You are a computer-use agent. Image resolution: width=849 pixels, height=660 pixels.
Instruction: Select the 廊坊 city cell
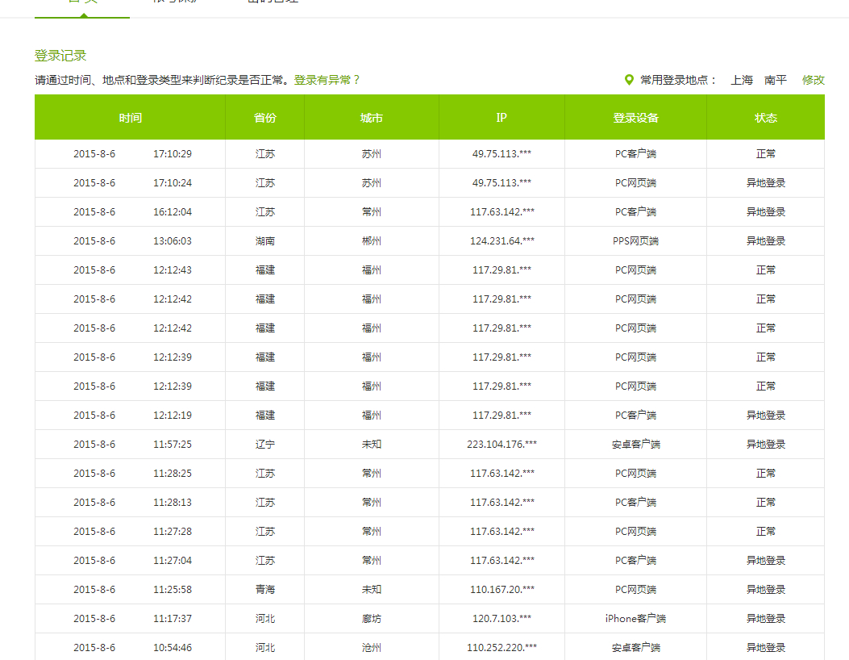click(372, 619)
